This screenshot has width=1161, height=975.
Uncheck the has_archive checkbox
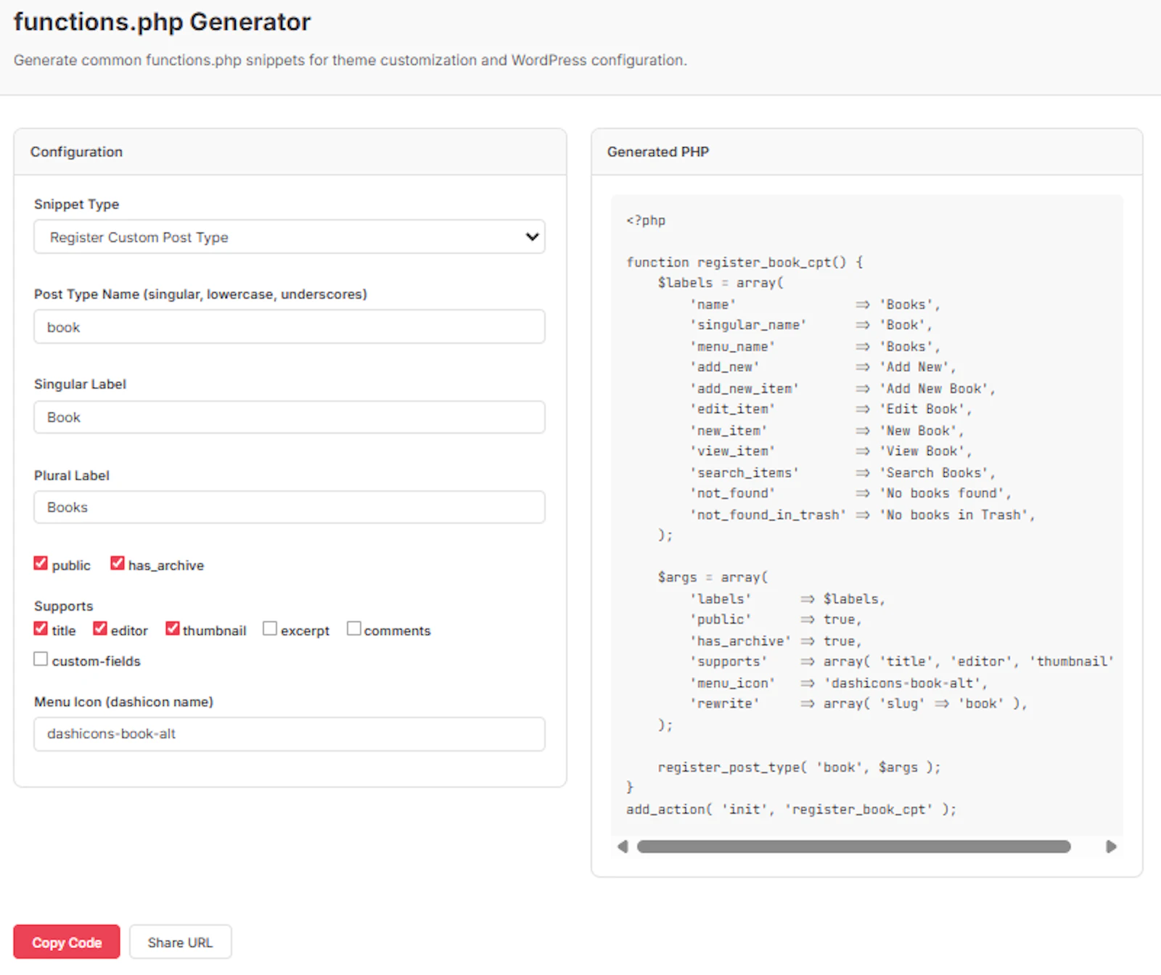(117, 564)
